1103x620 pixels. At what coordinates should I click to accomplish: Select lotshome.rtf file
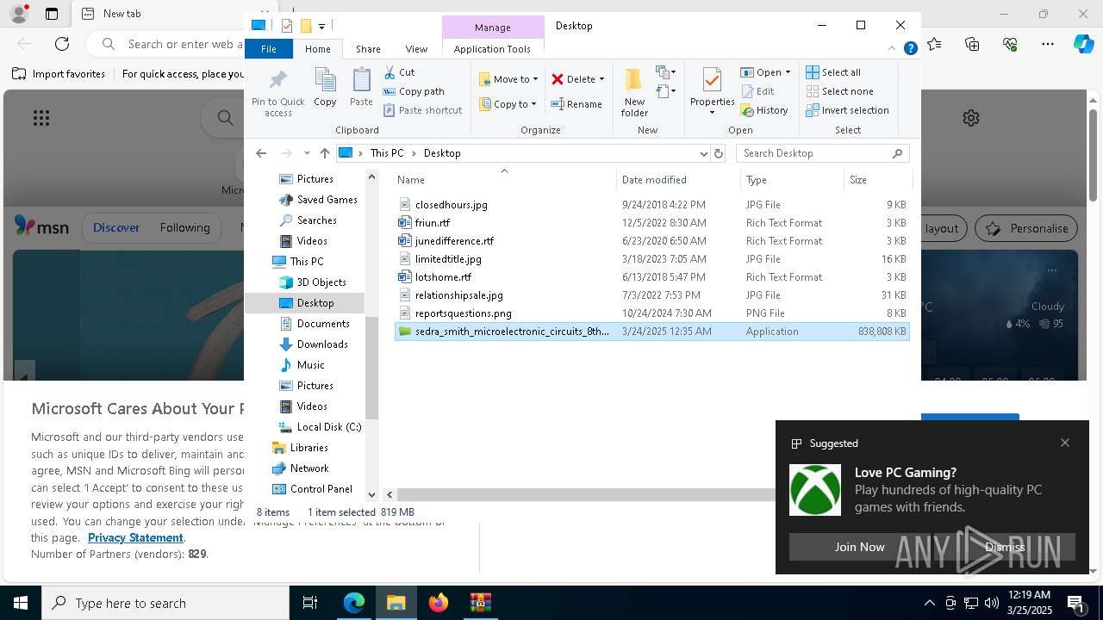652,277
